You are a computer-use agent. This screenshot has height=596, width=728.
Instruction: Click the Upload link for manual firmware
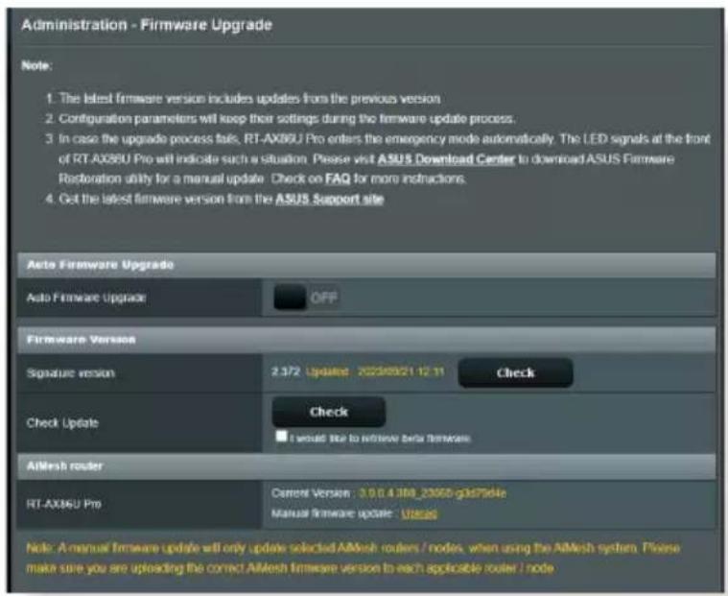(419, 513)
